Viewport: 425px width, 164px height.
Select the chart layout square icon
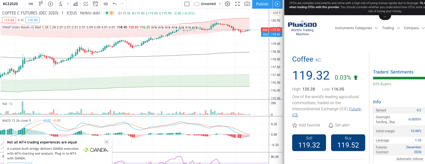(187, 4)
